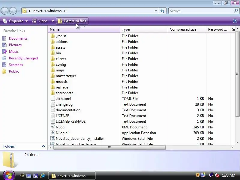Screen dimensions: 240x180
Task: Click the TOML File type cell
Action: [130, 99]
